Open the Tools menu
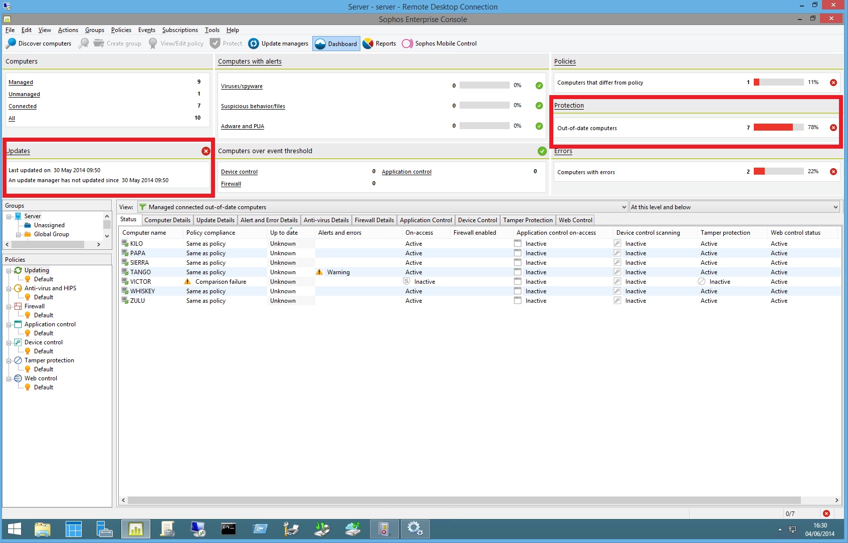The image size is (848, 543). 212,30
